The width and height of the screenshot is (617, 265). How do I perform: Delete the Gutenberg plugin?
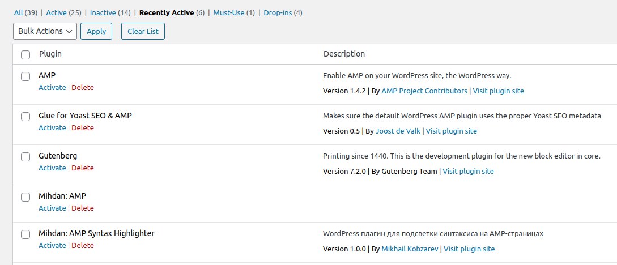pyautogui.click(x=83, y=168)
